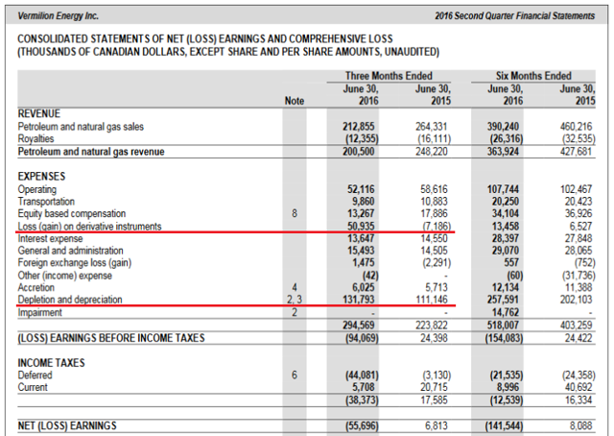Click the value 257,591
The image size is (614, 436).
coord(503,300)
